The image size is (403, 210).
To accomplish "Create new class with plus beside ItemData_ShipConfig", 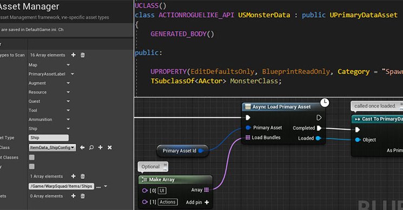I will [101, 148].
